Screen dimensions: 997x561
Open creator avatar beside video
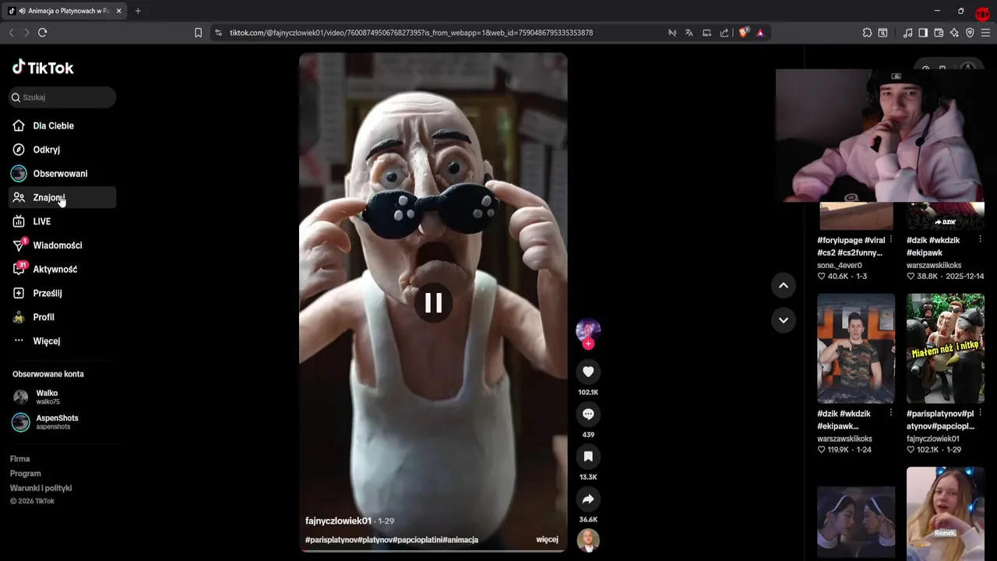(x=588, y=330)
